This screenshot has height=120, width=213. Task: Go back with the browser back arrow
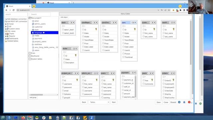(x=6, y=10)
